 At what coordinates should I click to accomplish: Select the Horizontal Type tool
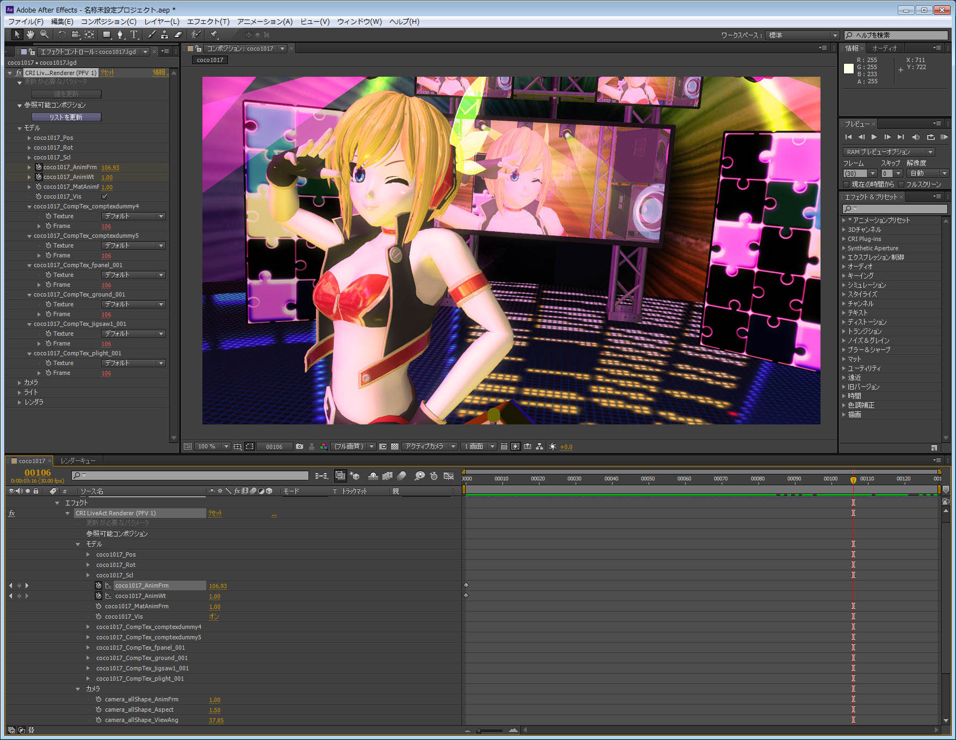pos(134,35)
